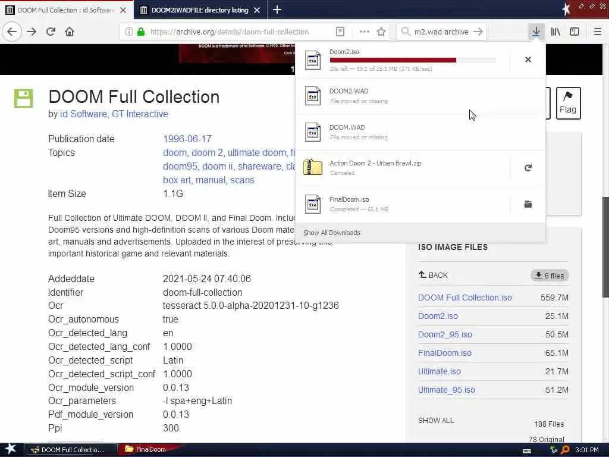Screen dimensions: 609x457
Task: Open containing folder for FinalDoom.iso
Action: tap(528, 204)
